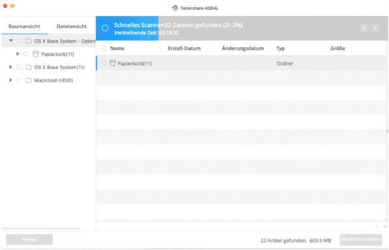This screenshot has height=250, width=389.
Task: Click the Home button
Action: coord(29,240)
